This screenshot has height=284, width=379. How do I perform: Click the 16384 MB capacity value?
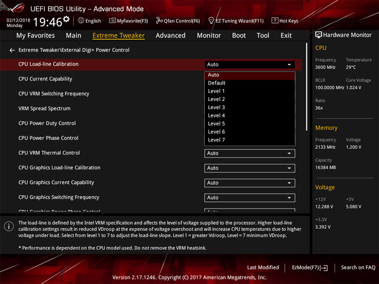point(325,168)
